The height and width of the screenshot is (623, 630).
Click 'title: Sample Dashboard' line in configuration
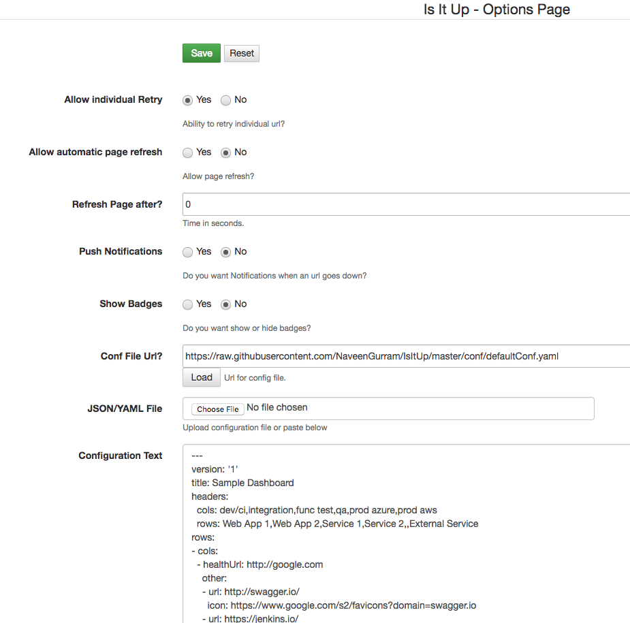click(x=242, y=483)
